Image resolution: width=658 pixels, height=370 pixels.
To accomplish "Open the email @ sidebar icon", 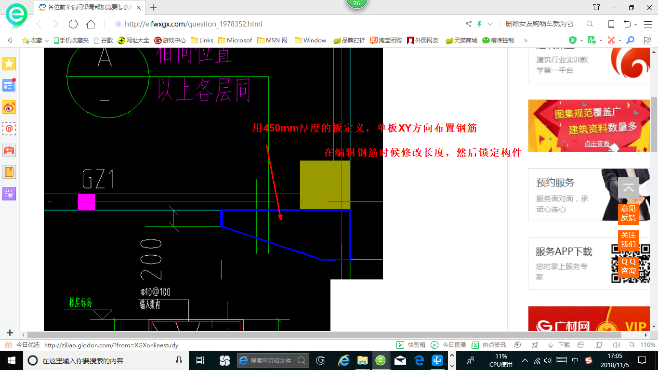I will [x=9, y=129].
